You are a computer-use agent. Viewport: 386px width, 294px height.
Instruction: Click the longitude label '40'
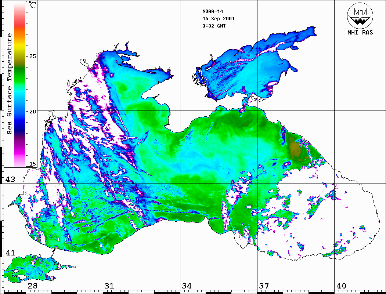click(x=341, y=286)
